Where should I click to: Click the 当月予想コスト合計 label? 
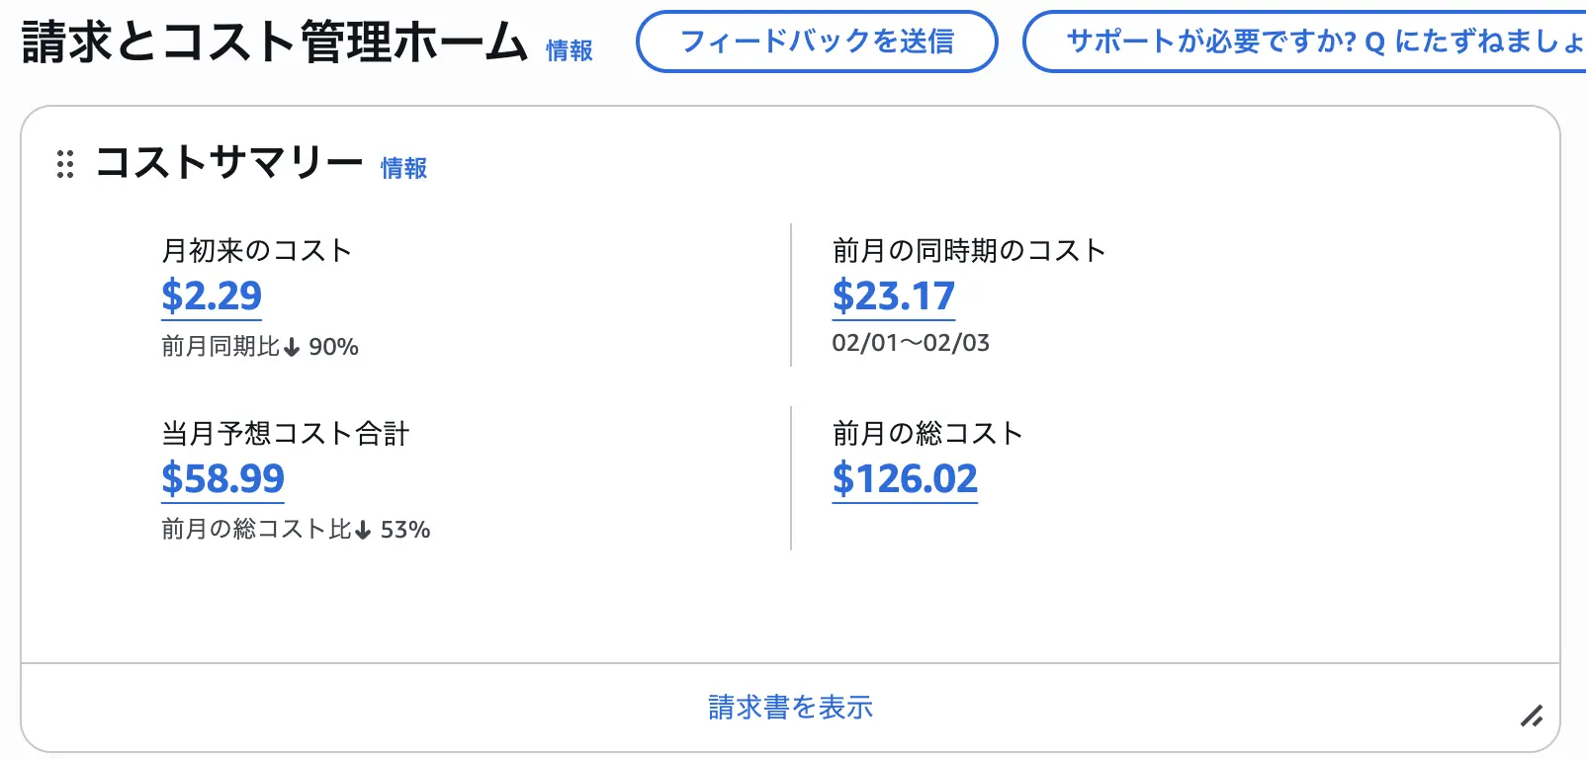pos(285,433)
